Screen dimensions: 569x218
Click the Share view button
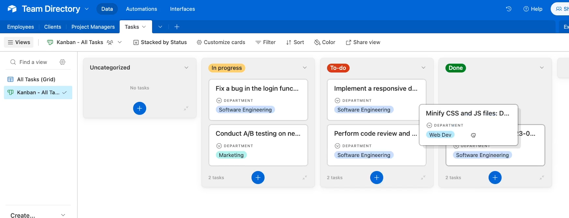[363, 42]
